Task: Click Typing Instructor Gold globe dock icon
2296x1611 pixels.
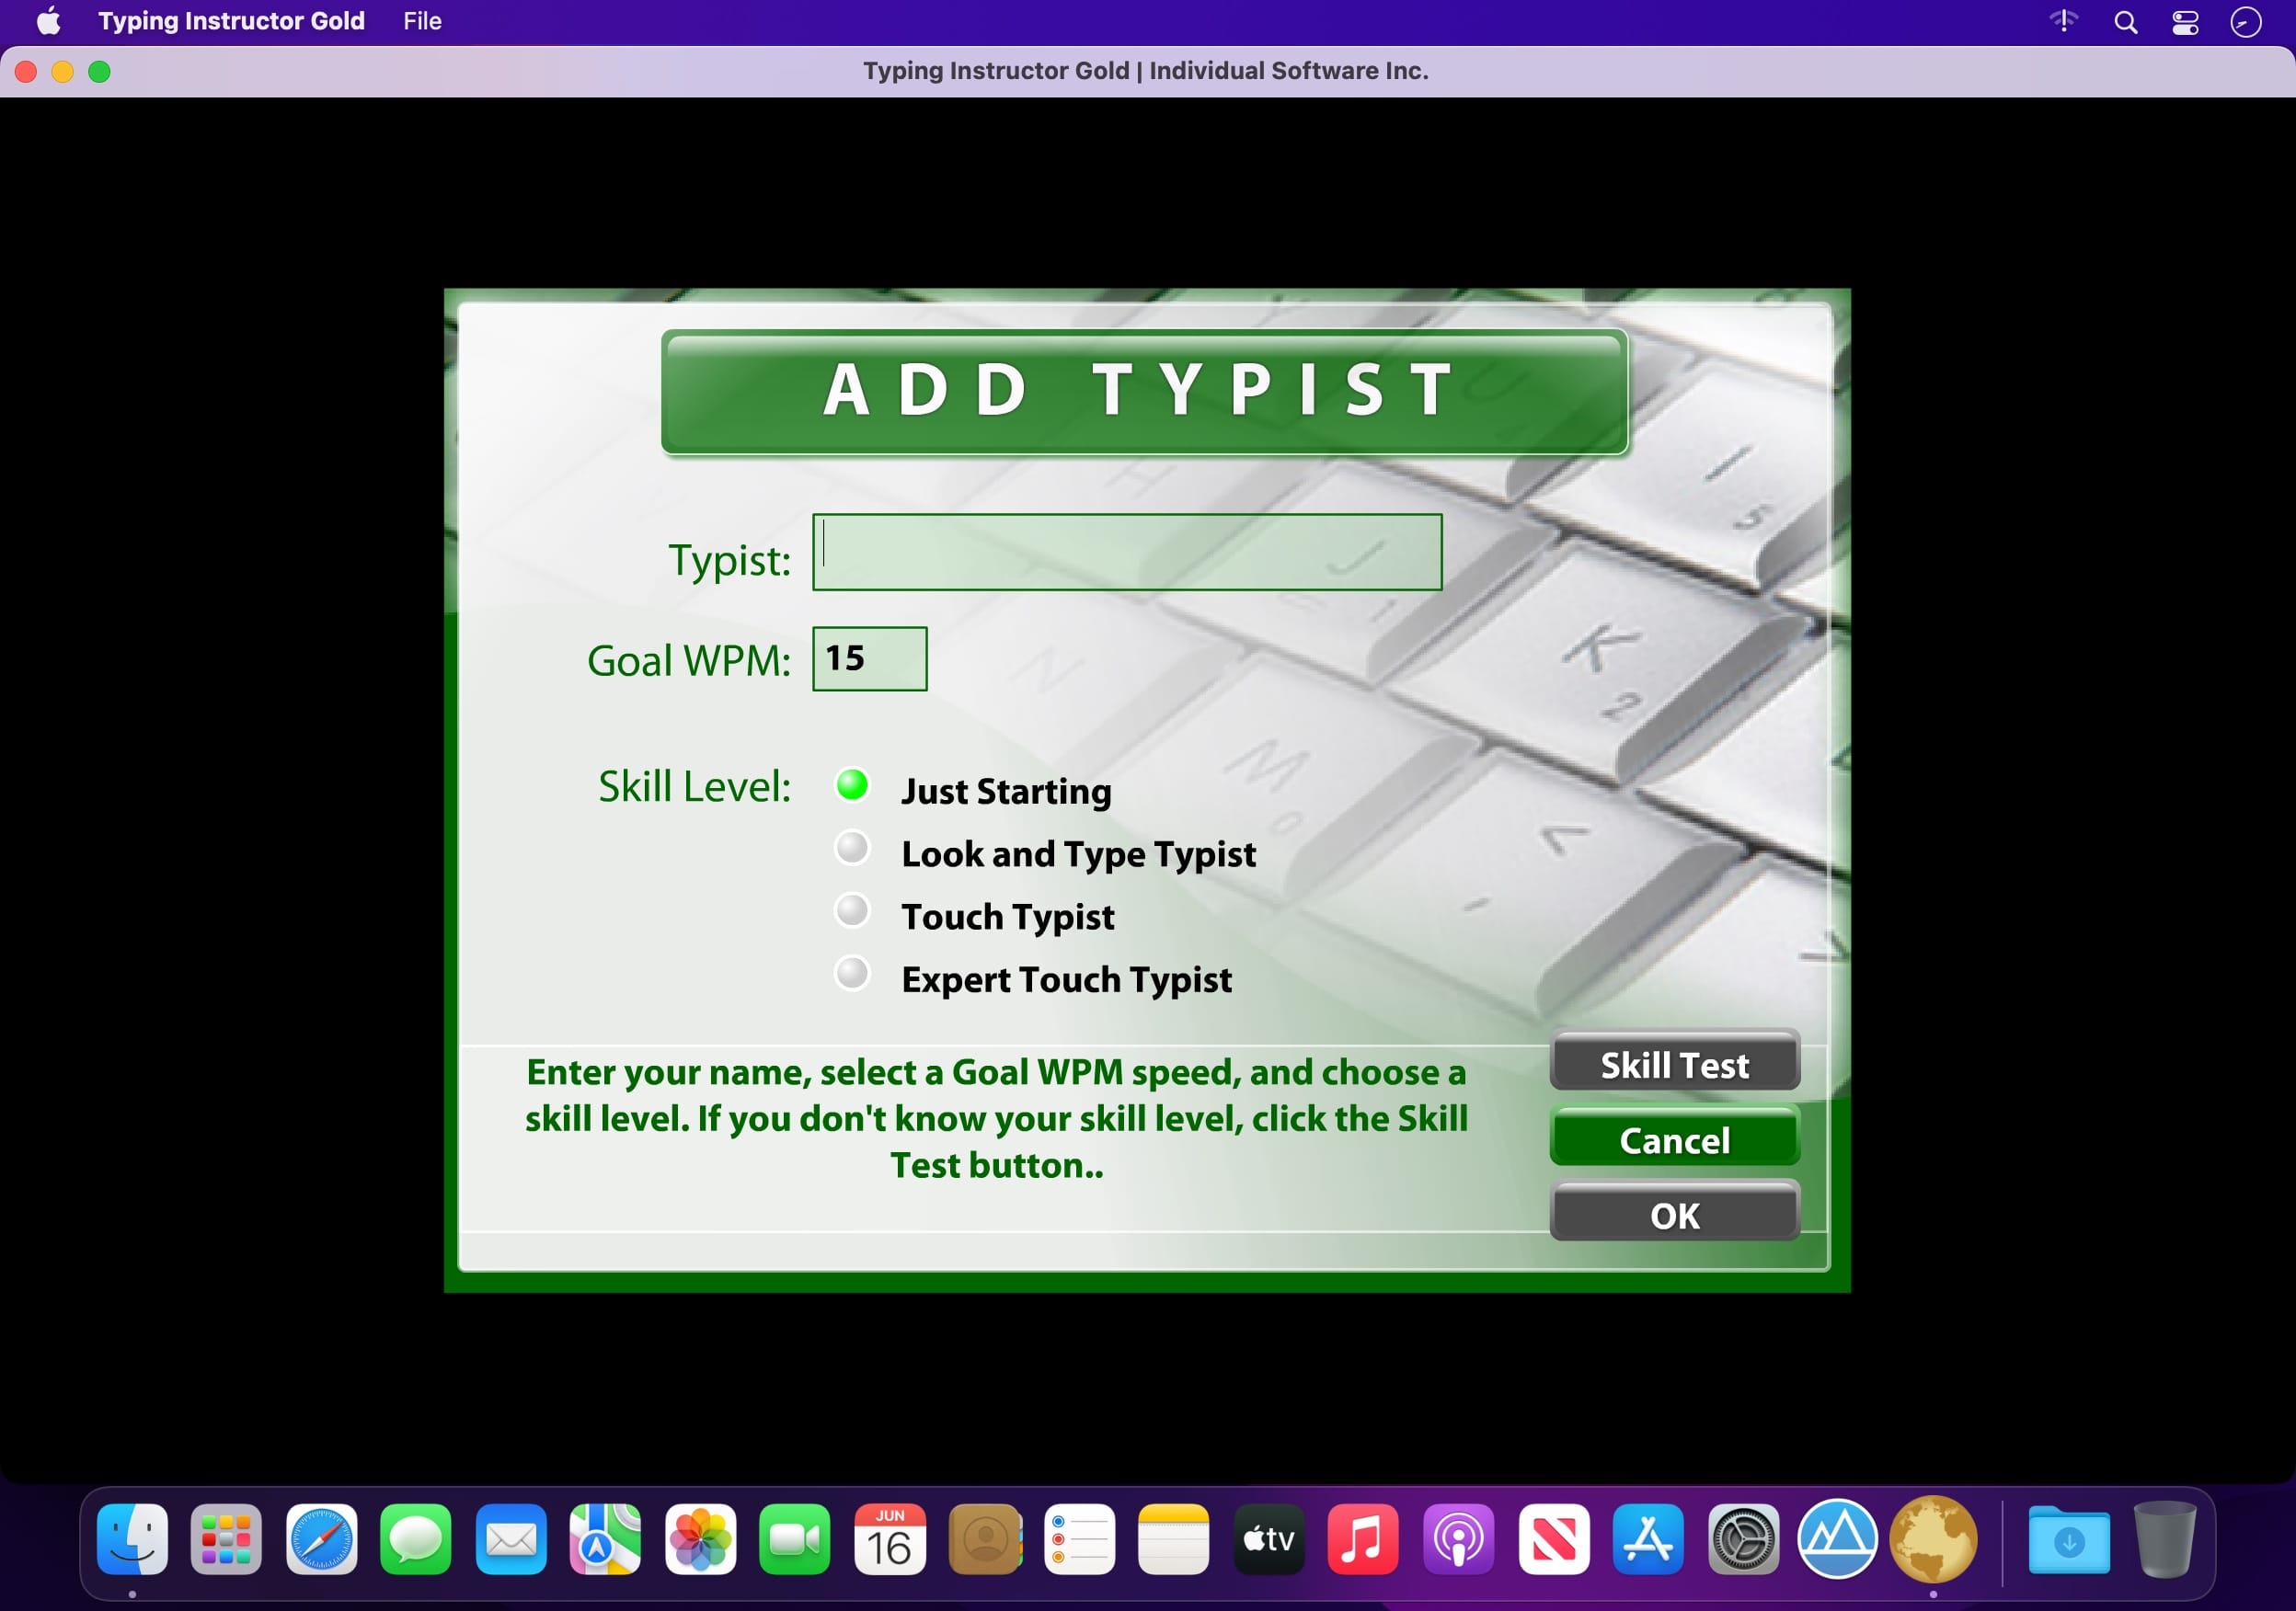Action: (x=1932, y=1540)
